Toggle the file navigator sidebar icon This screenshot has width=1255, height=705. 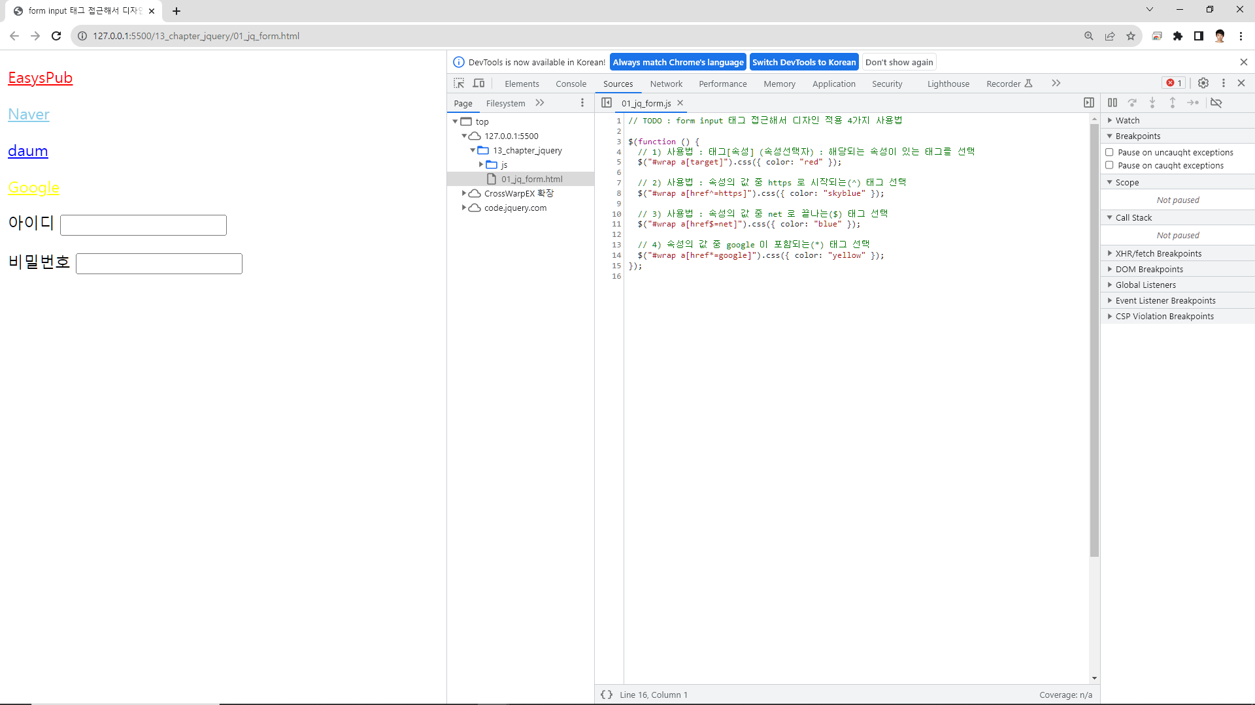607,102
